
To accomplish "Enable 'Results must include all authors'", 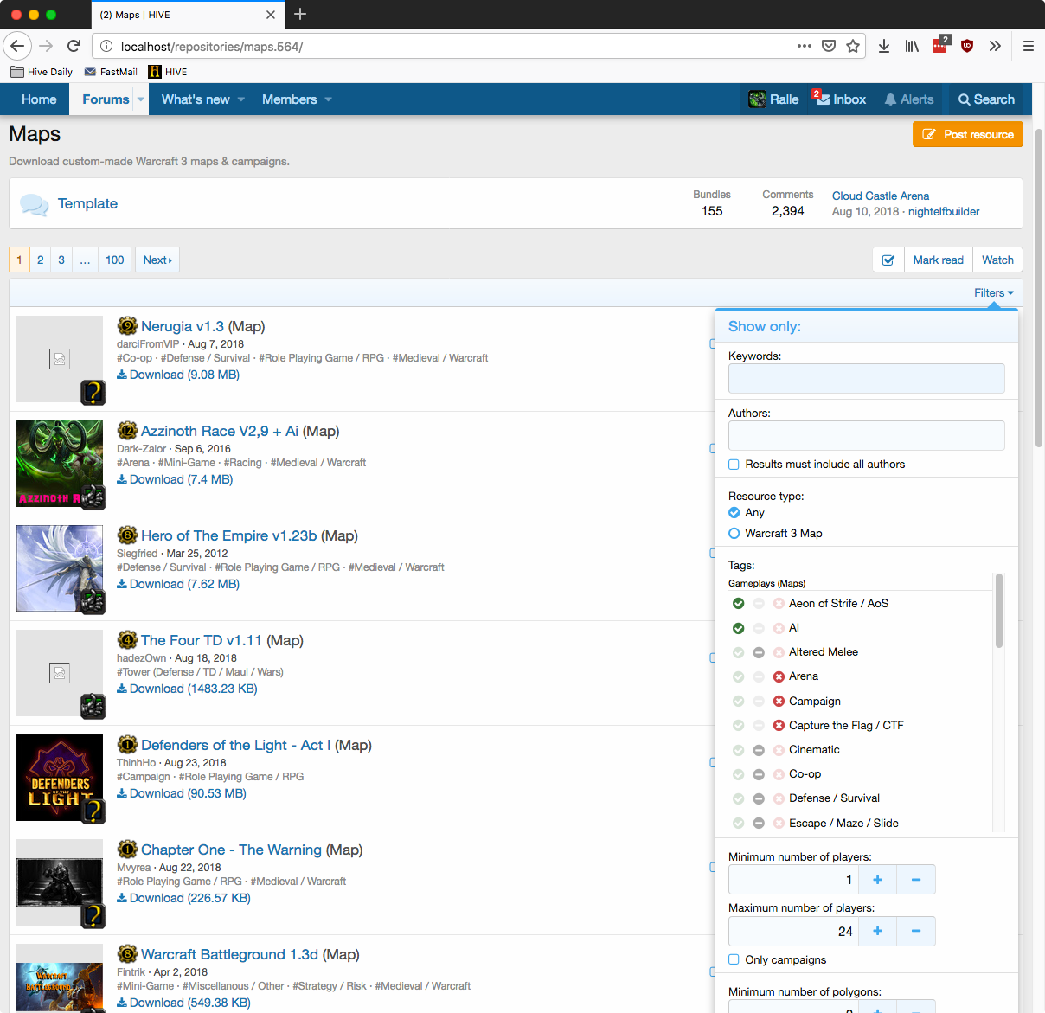I will pos(734,465).
